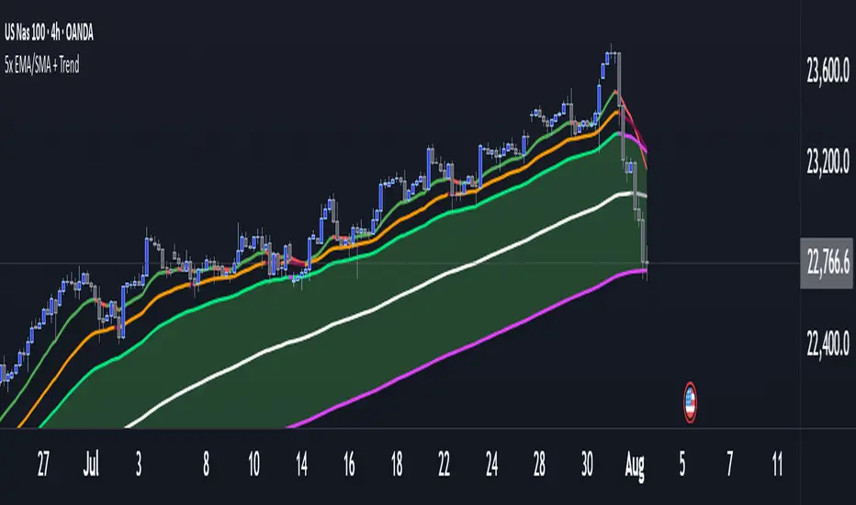856x505 pixels.
Task: Click the 18 date label on time axis
Action: 397,464
